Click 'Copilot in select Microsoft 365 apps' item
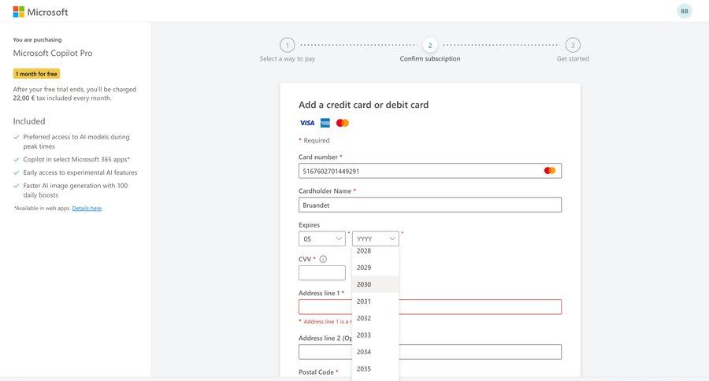The image size is (709, 381). 76,160
